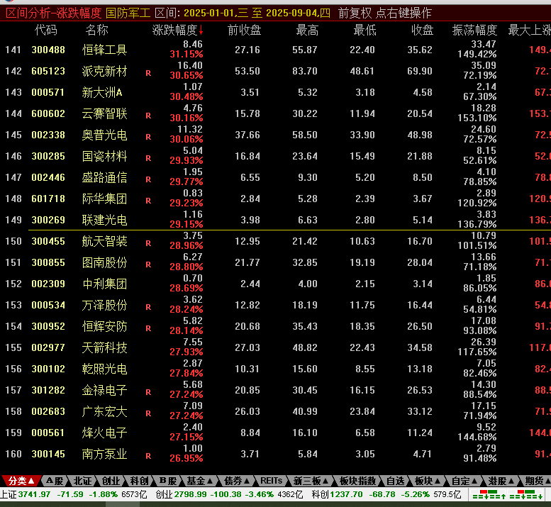The image size is (551, 507).
Task: Select stock code 000571
Action: (x=48, y=92)
